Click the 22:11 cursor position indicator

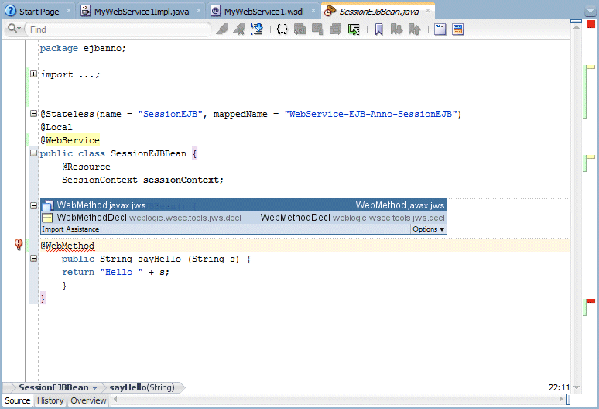pyautogui.click(x=559, y=387)
